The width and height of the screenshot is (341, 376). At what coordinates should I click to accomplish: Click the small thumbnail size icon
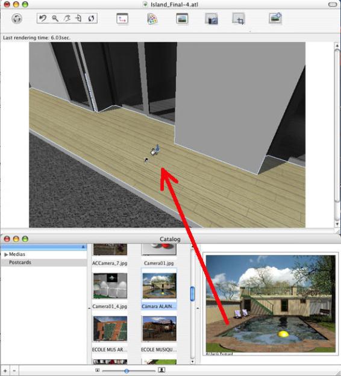tap(98, 370)
